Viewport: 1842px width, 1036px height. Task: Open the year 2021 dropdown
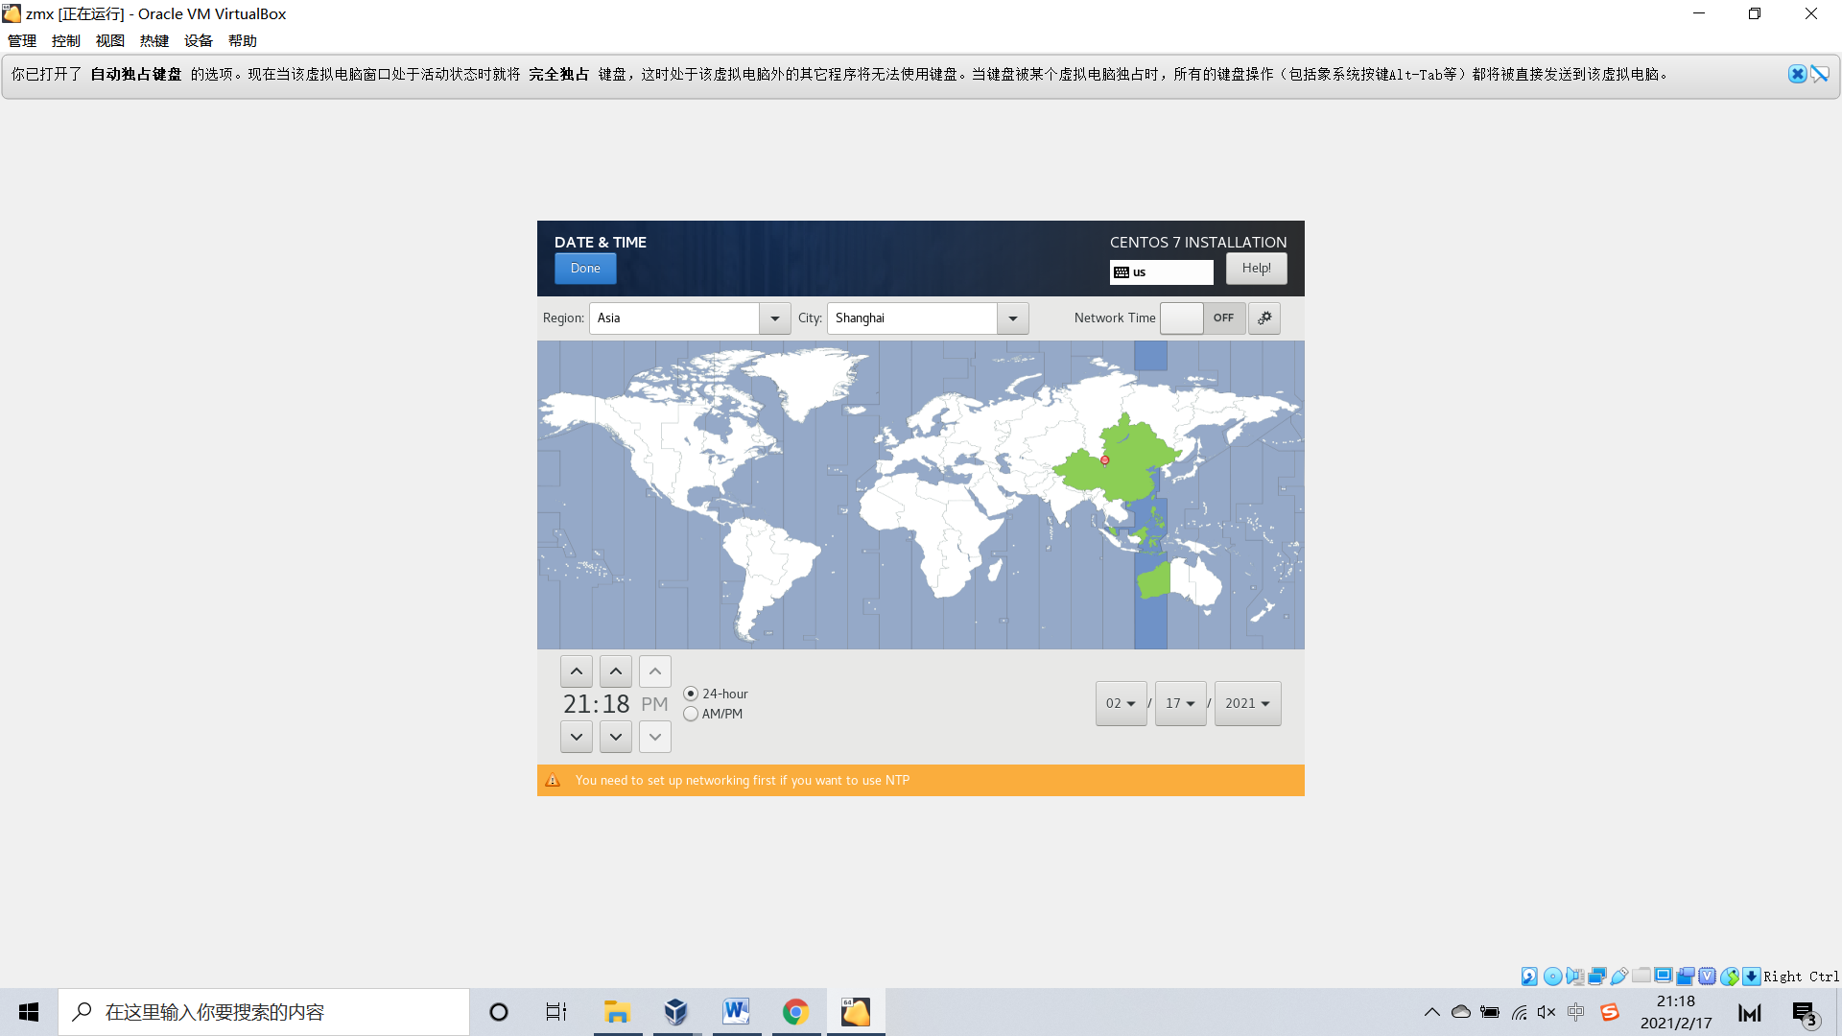1247,703
